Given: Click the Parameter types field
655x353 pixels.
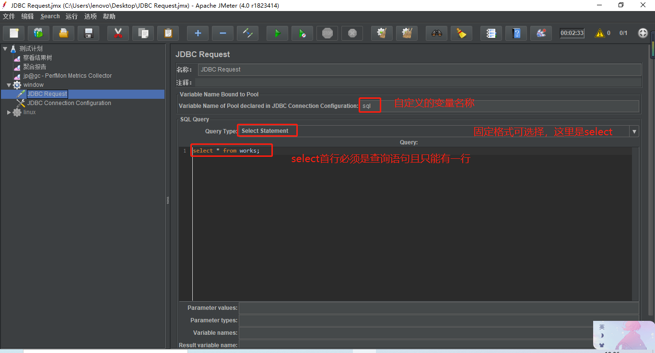Looking at the screenshot, I should coord(439,320).
